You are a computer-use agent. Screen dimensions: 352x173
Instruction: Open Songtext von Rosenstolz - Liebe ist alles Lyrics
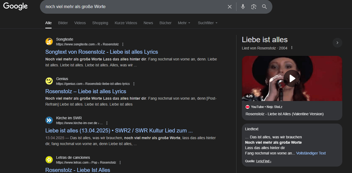pyautogui.click(x=101, y=52)
